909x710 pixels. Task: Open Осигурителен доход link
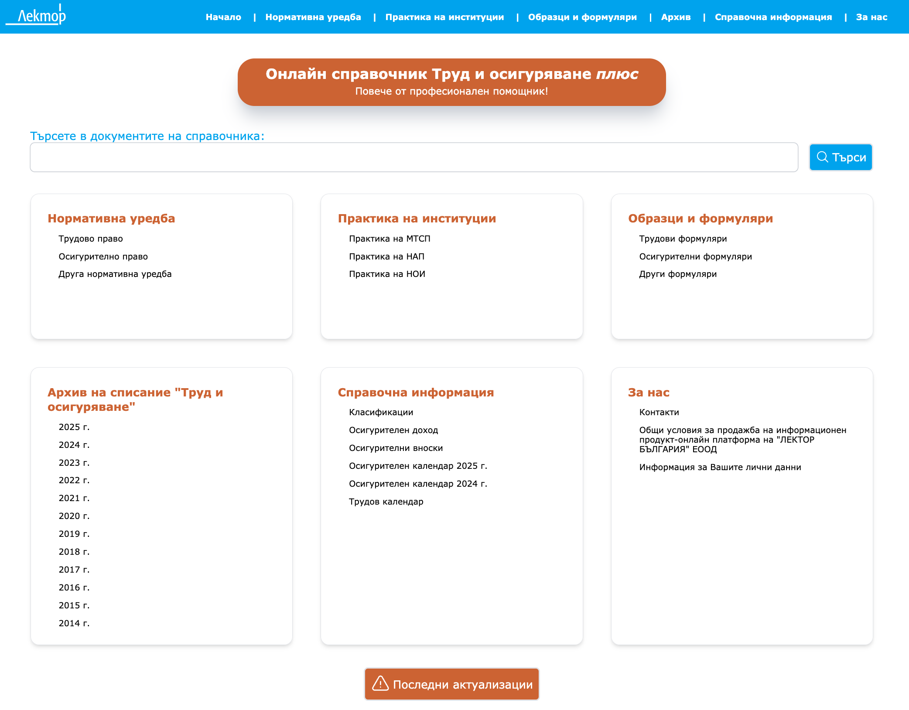[x=393, y=430]
